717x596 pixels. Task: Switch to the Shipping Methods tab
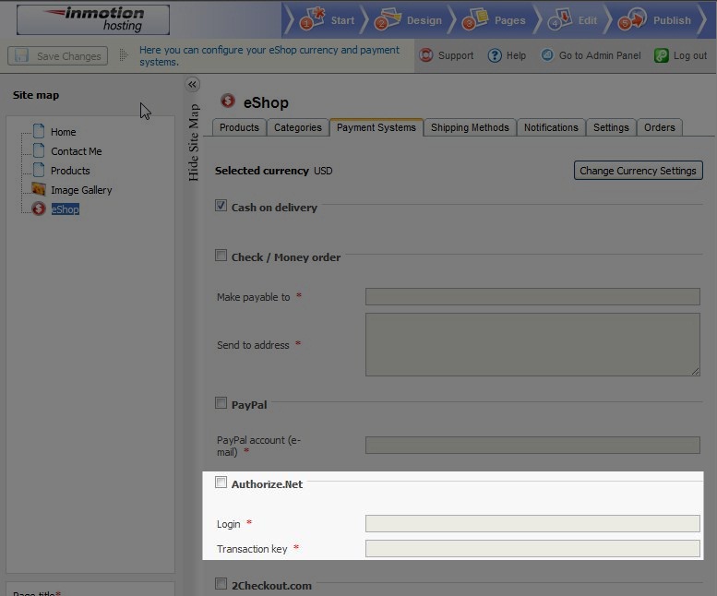click(470, 127)
